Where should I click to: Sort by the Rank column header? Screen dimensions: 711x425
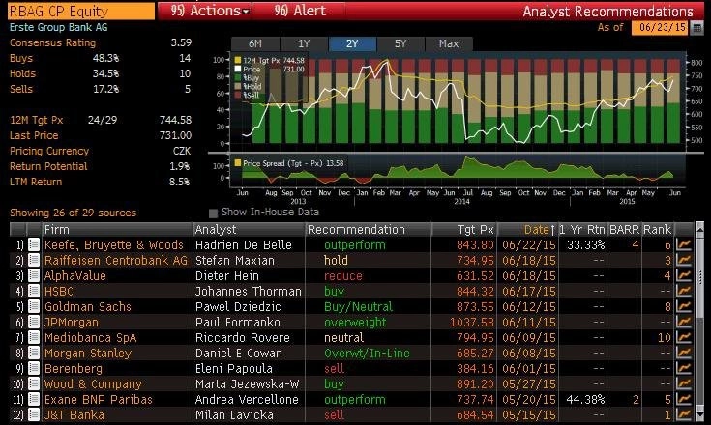[658, 230]
